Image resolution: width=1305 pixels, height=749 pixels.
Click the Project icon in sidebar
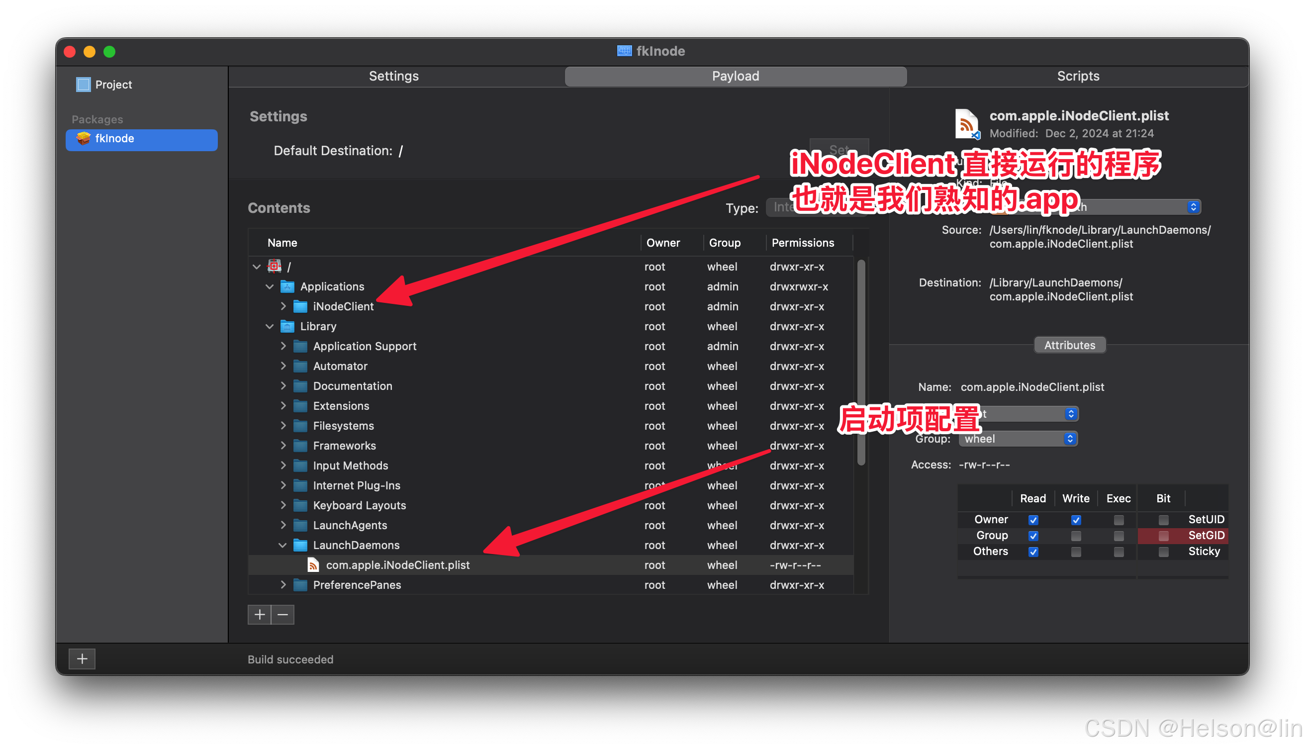point(84,85)
